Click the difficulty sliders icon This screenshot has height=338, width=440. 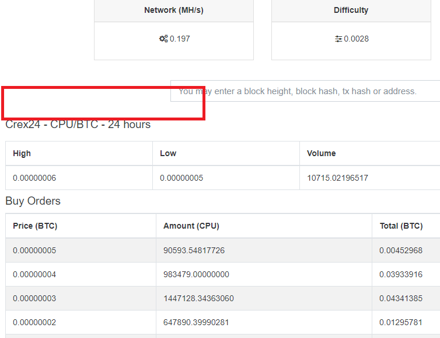(x=338, y=39)
